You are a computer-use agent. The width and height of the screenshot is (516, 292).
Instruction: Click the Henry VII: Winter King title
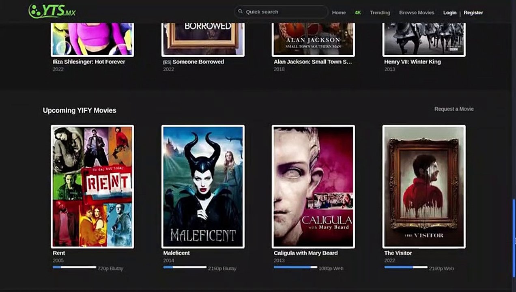412,62
